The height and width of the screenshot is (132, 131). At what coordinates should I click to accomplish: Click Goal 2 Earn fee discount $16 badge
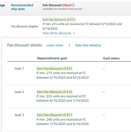[54, 92]
